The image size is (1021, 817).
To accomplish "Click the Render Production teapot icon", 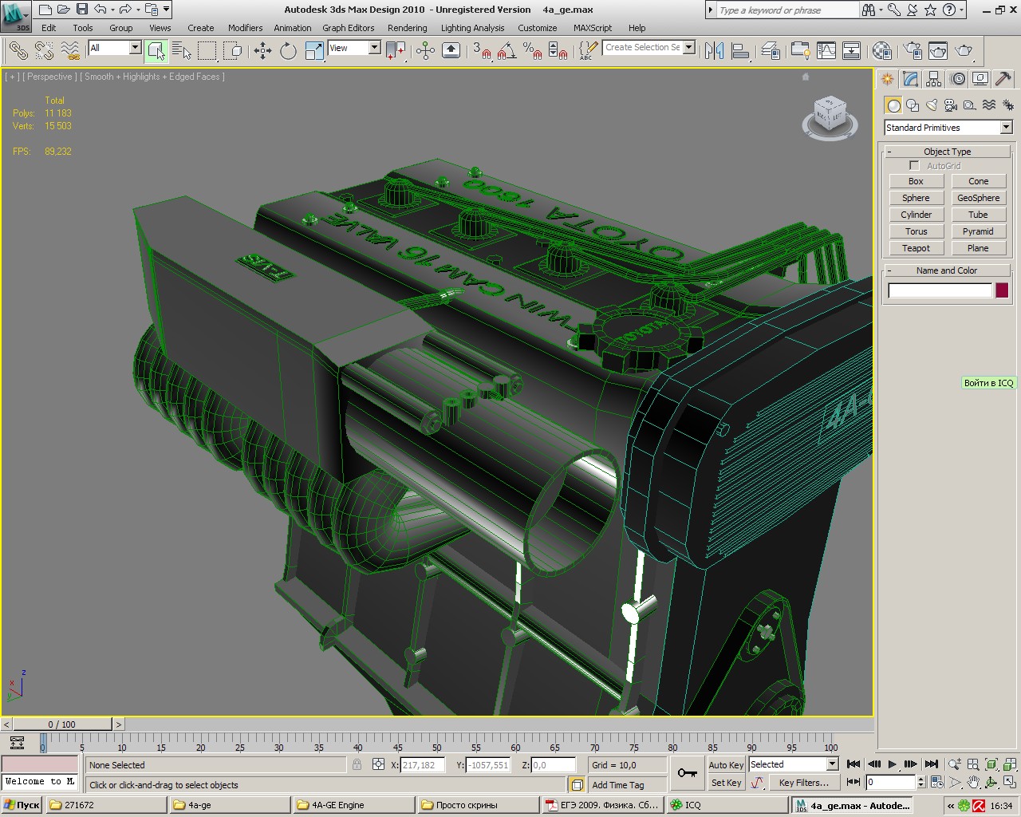I will (x=964, y=51).
